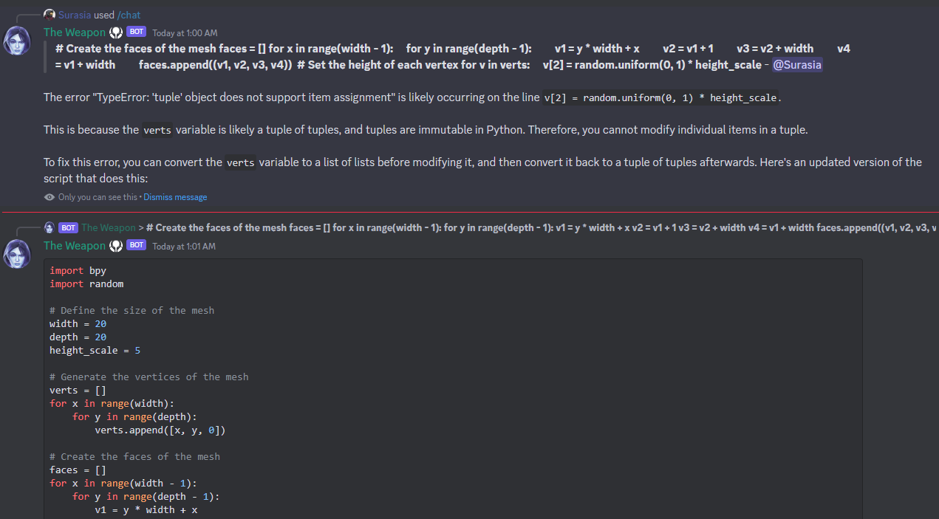Click The Weapon bot's avatar on the first message
Viewport: 939px width, 519px height.
[16, 41]
